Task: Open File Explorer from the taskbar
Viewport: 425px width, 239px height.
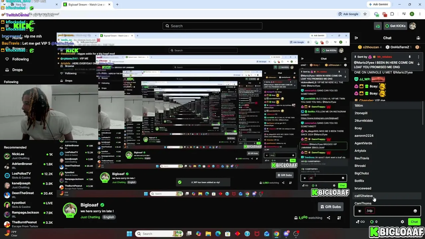Action: (208, 234)
